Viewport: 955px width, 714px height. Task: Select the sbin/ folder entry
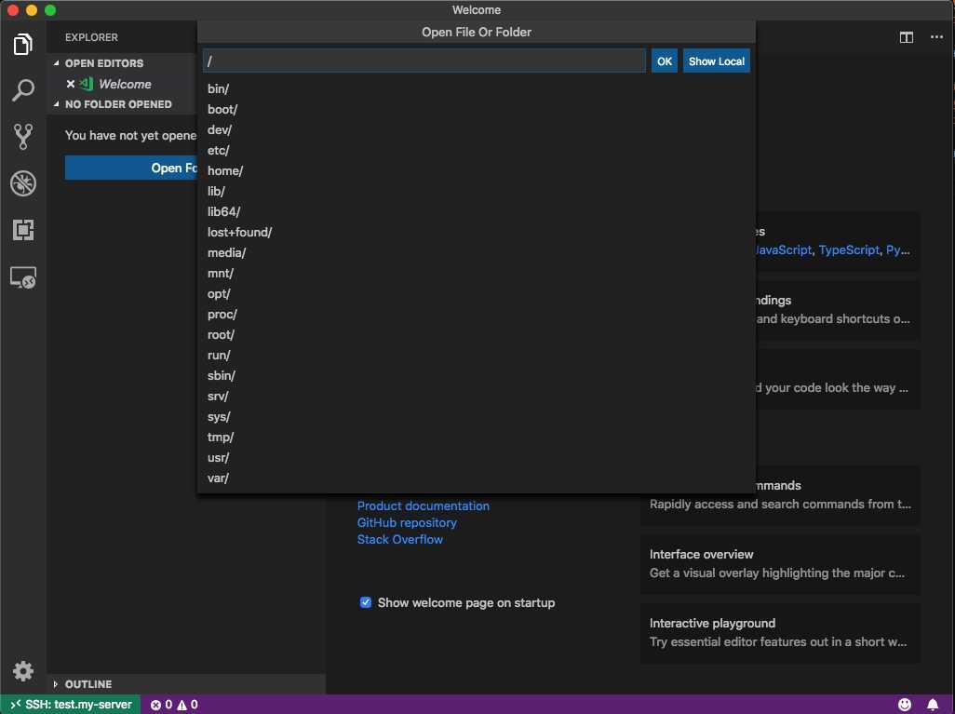(477, 376)
